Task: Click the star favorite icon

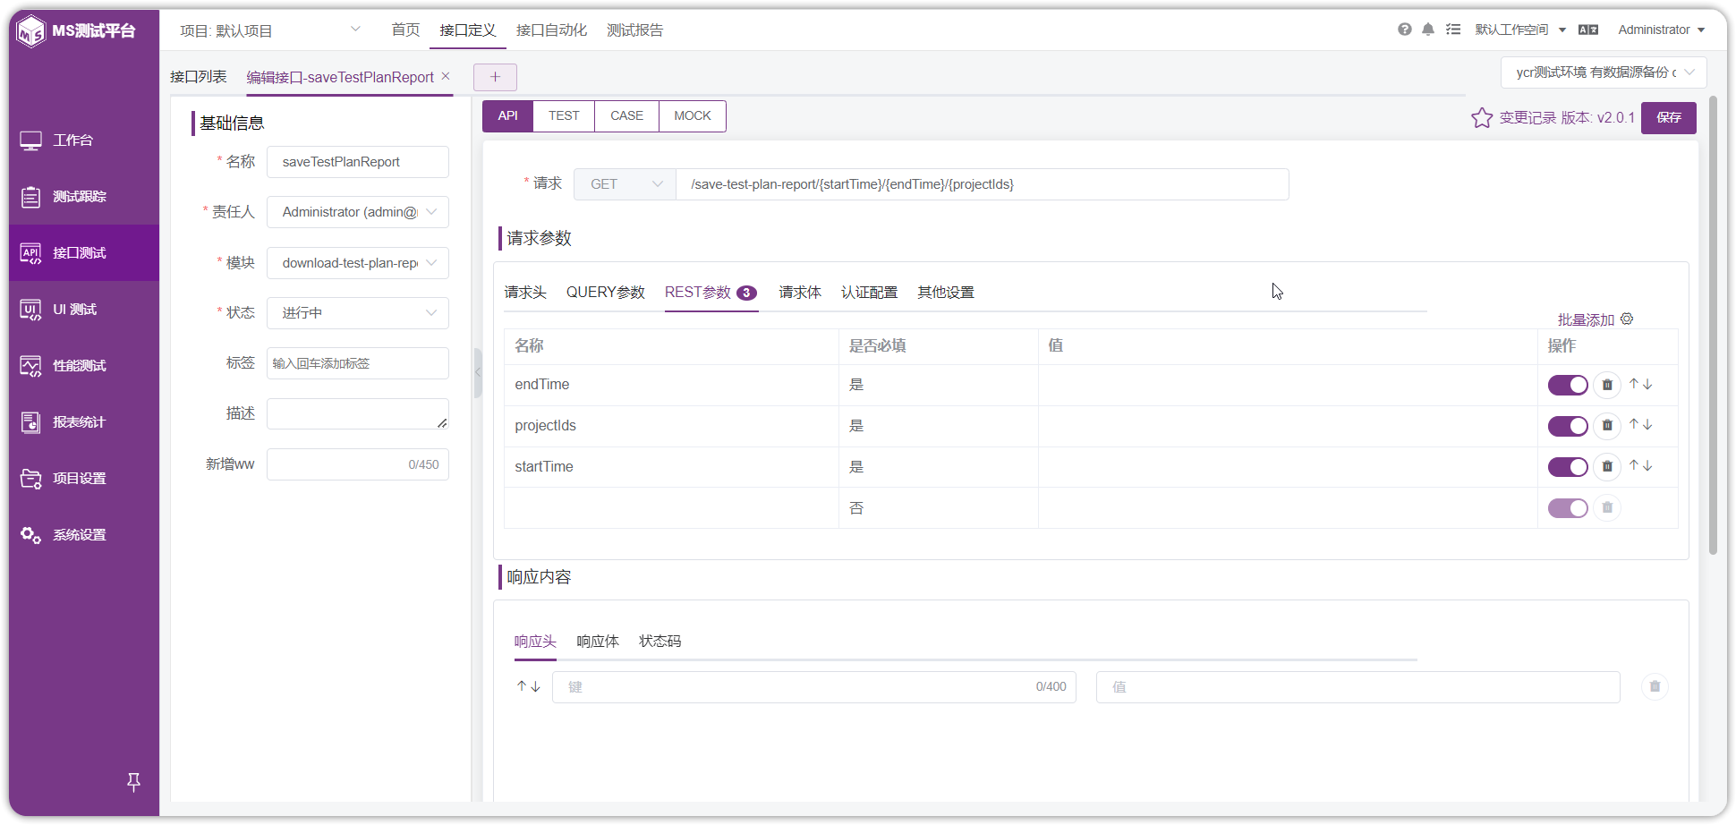Action: [1482, 117]
